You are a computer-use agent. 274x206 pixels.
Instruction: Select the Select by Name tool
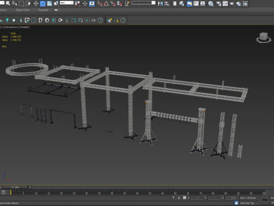pos(14,3)
